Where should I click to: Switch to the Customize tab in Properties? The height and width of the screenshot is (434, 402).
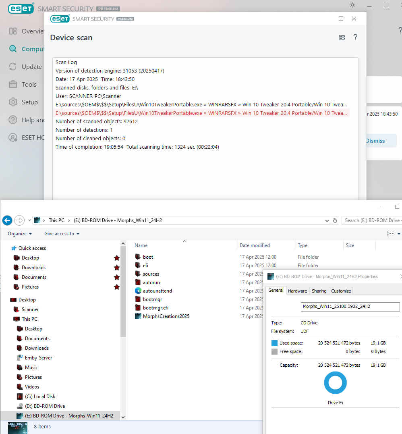point(341,291)
